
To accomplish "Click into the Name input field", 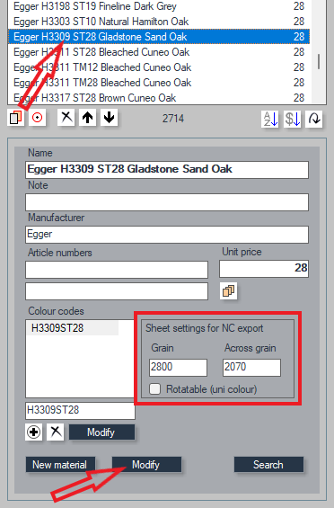I will (x=167, y=170).
